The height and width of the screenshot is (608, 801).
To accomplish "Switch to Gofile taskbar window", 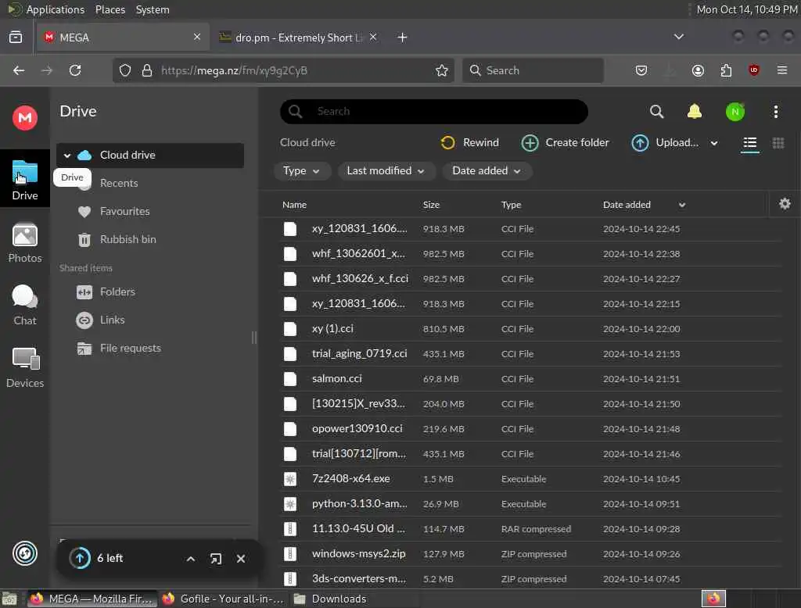I will click(x=223, y=599).
